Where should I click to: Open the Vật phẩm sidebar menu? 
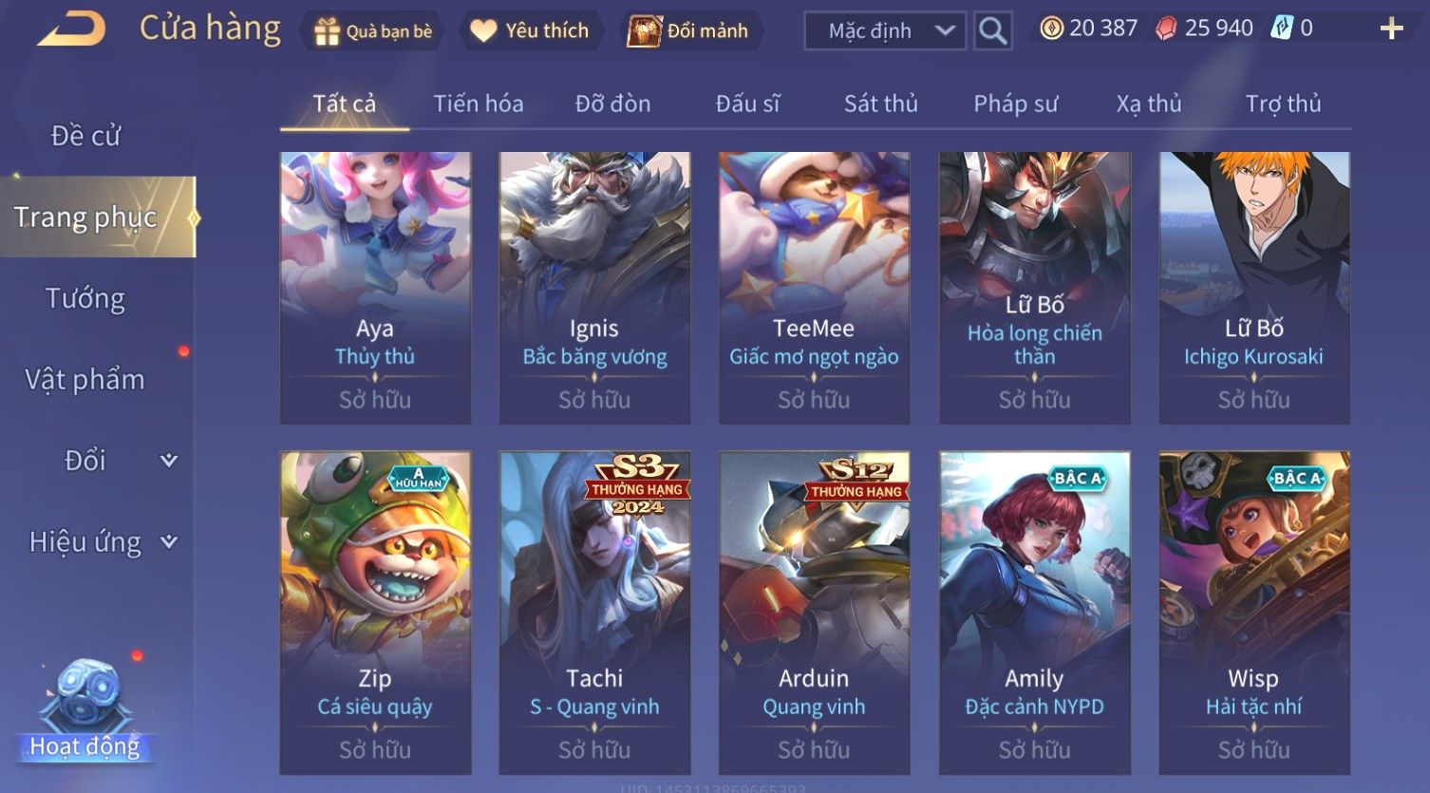tap(85, 380)
